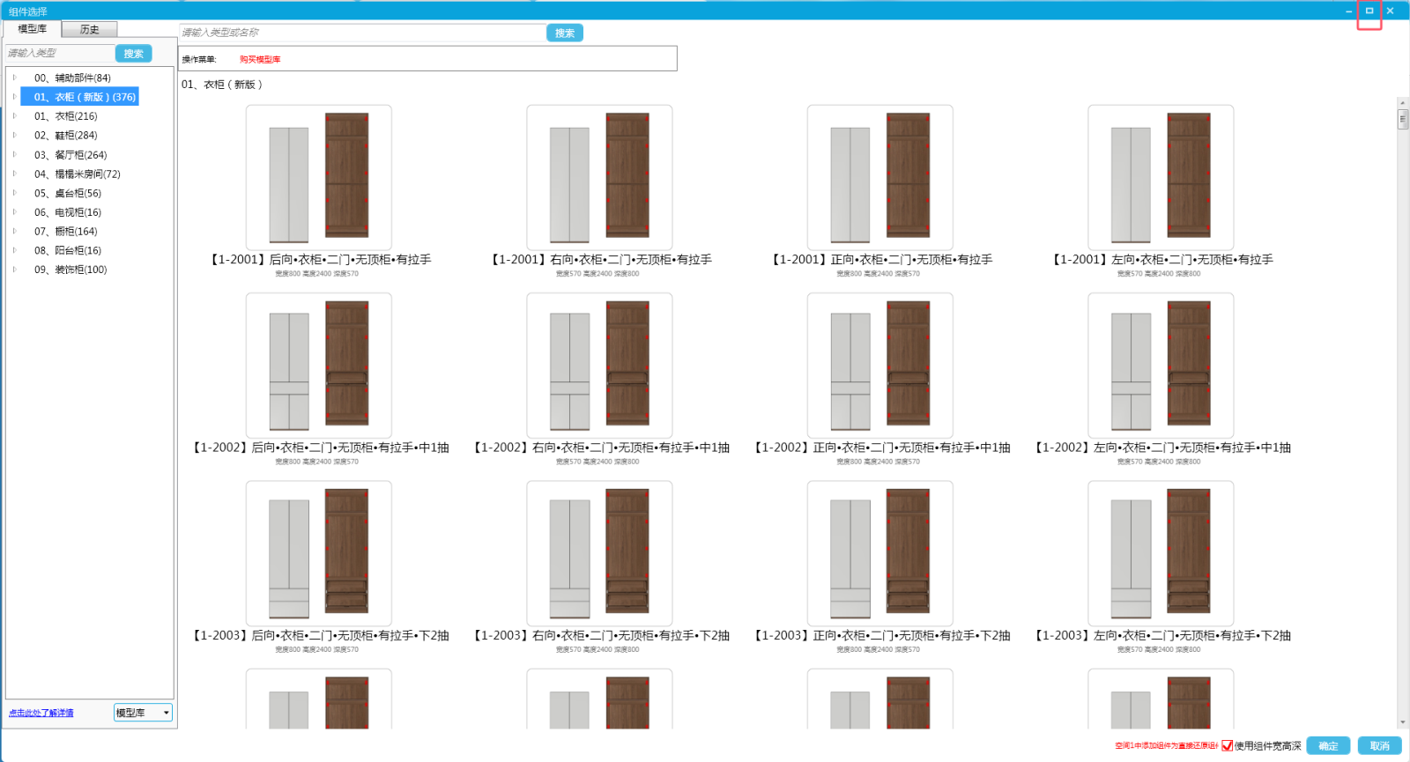The width and height of the screenshot is (1410, 762).
Task: Minimize the 组件选择 window
Action: (1349, 11)
